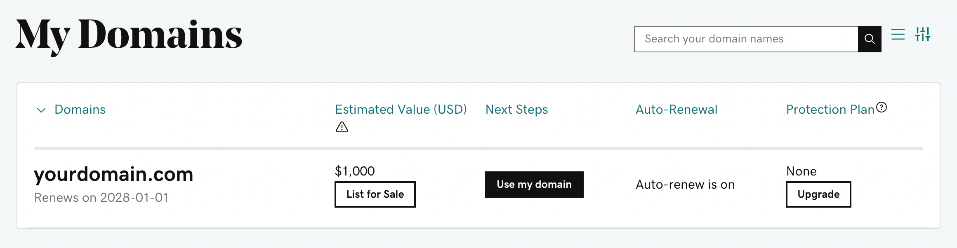This screenshot has width=957, height=248.
Task: Click the Renews on 2028-01-01 text
Action: coord(101,198)
